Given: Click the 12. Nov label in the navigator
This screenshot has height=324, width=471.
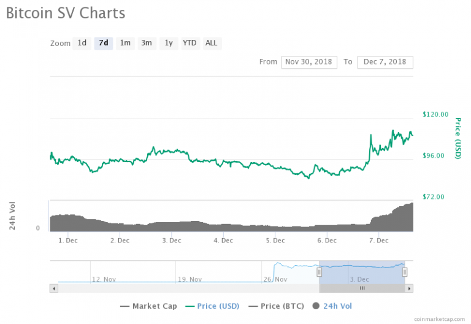Looking at the screenshot, I should tap(104, 280).
